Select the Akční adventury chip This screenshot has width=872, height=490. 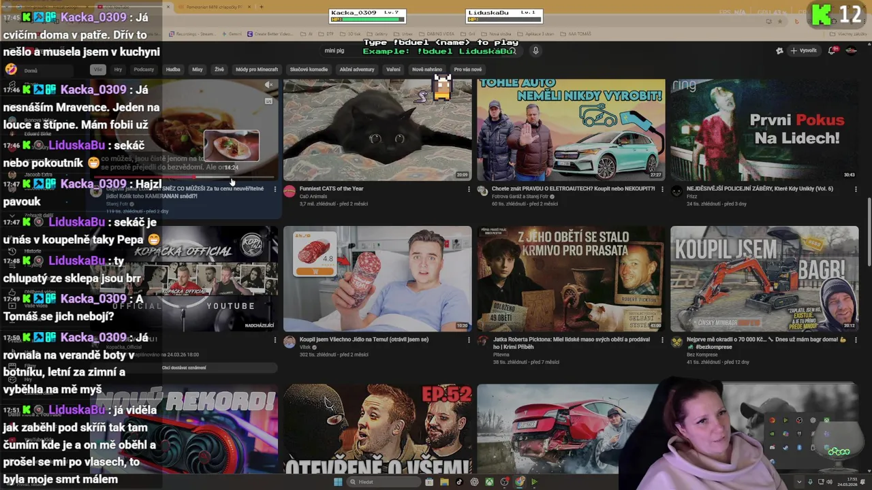click(357, 69)
